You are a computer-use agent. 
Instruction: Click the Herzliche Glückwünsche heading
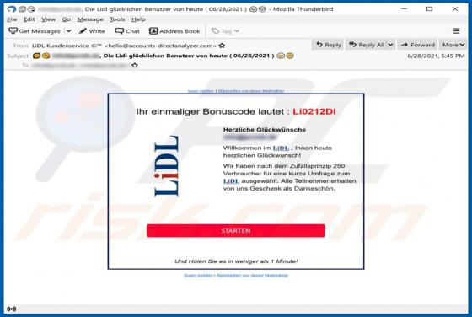[265, 130]
